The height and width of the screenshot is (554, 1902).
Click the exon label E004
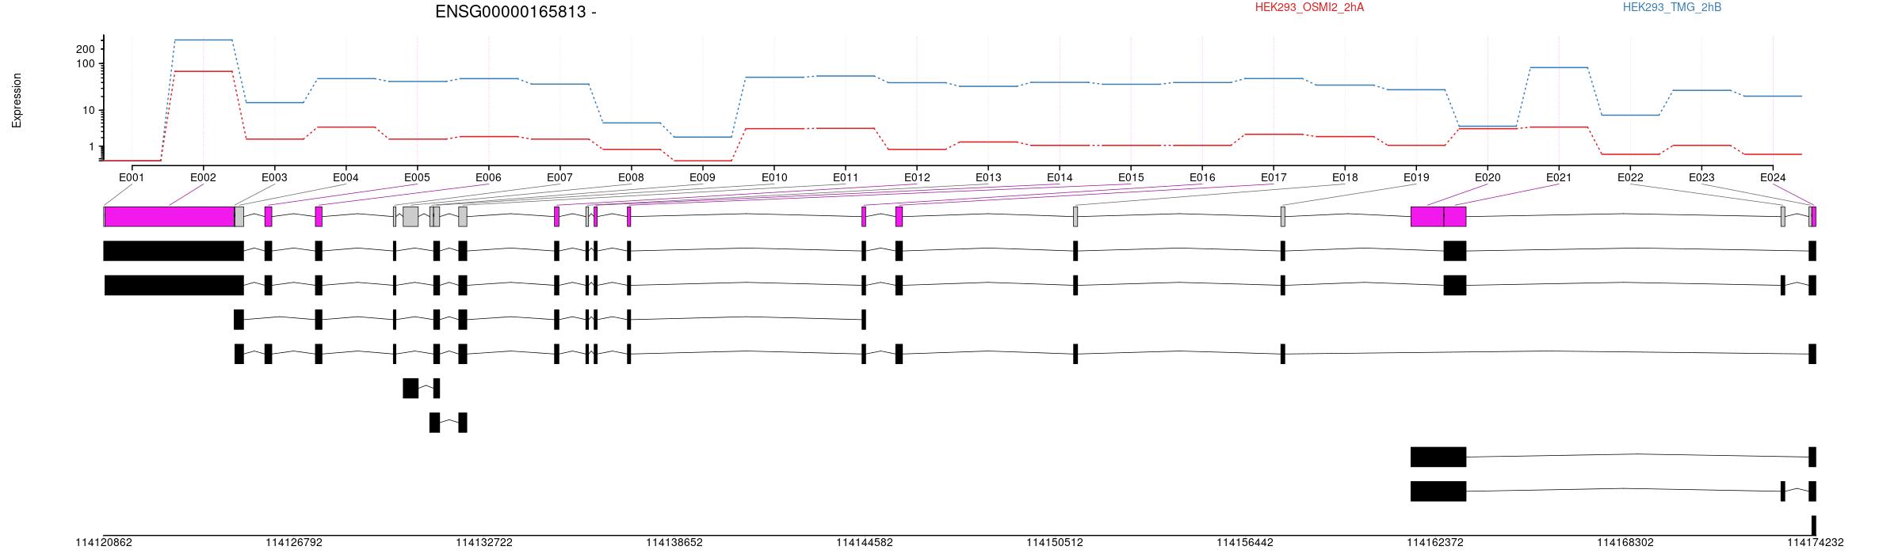coord(346,178)
